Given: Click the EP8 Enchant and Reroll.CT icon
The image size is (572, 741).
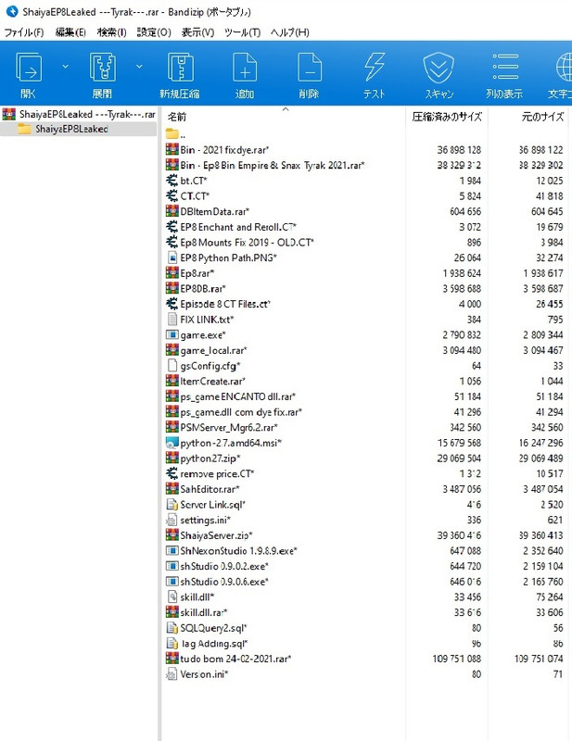Looking at the screenshot, I should [172, 226].
